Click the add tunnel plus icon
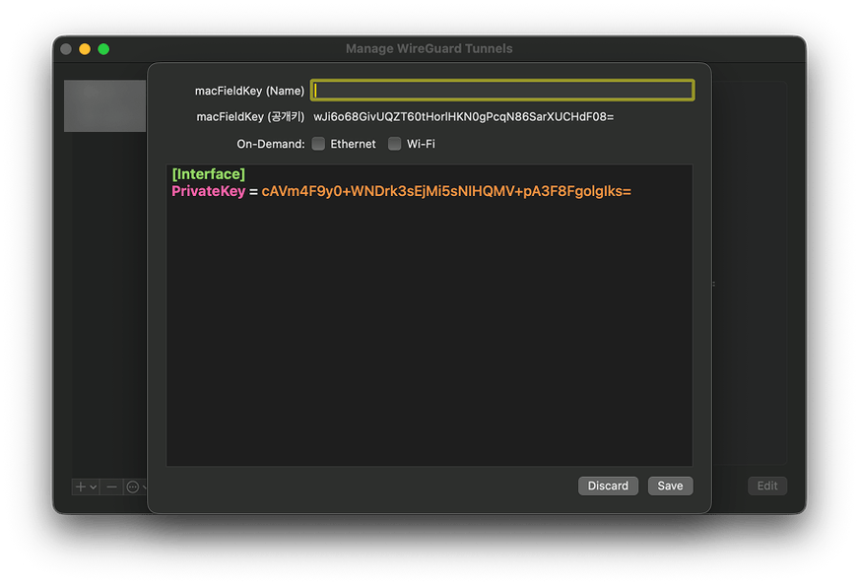The image size is (859, 584). coord(80,487)
